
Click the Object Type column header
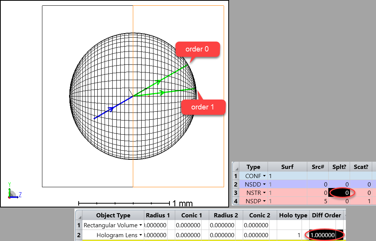[x=113, y=215]
